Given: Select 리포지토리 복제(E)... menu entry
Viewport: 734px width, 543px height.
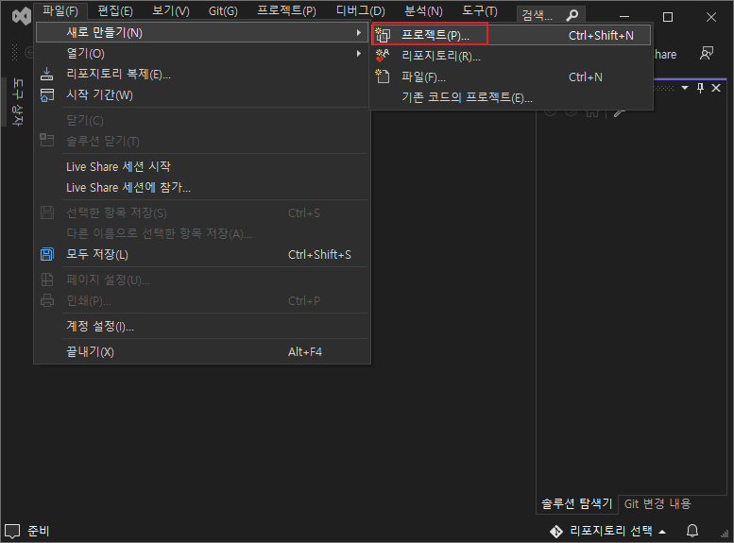Looking at the screenshot, I should 202,74.
